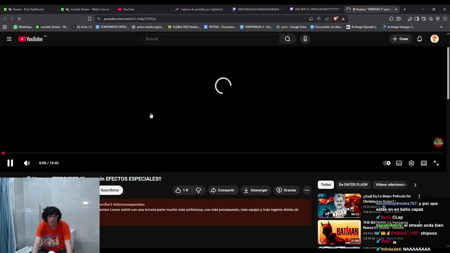Open Brave VPN shield icon
Image resolution: width=450 pixels, height=253 pixels.
click(x=438, y=19)
